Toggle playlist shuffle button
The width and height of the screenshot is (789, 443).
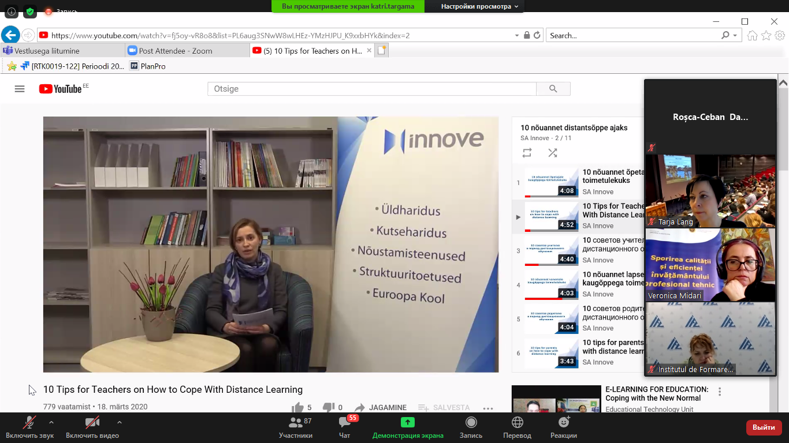pos(553,153)
